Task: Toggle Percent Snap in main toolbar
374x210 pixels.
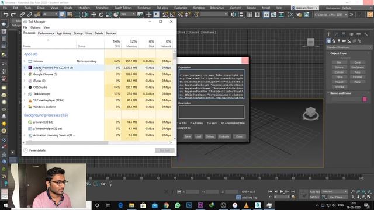Action: 181,15
